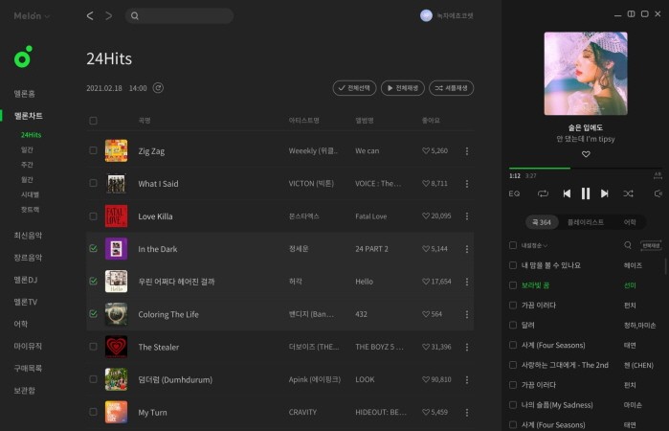
Task: Click the Zig Zag album thumbnail
Action: coord(116,150)
